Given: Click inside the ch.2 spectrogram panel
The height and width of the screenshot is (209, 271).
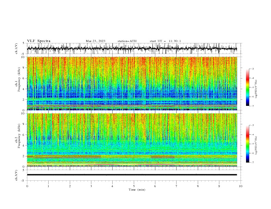Looking at the screenshot, I should 132,140.
